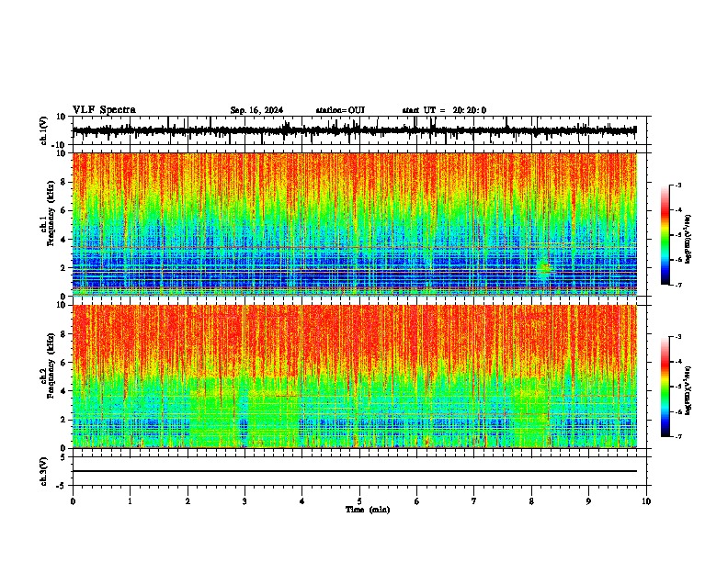Click time axis tick label '5'
This screenshot has height=562, width=728.
tap(359, 501)
